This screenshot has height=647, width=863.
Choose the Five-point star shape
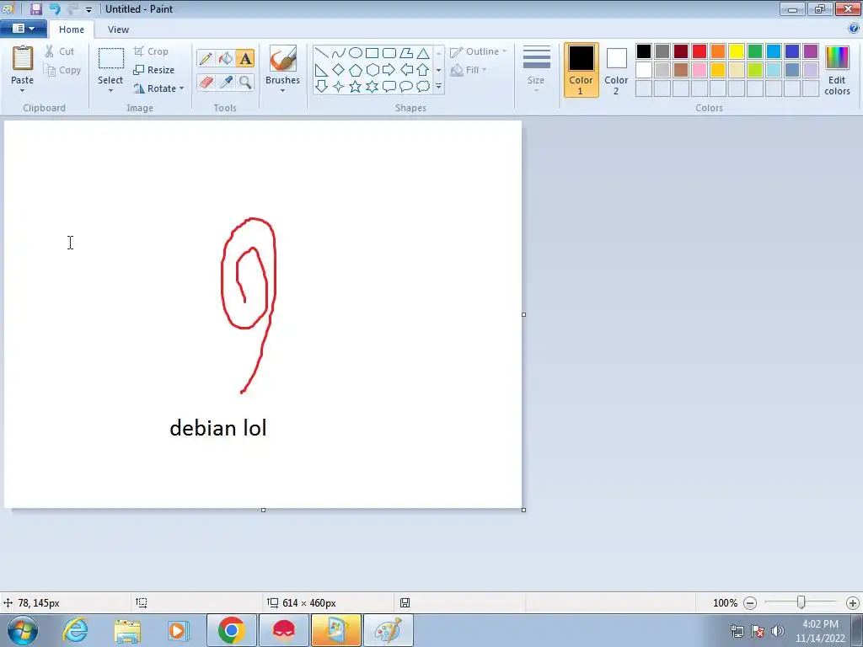click(x=356, y=87)
